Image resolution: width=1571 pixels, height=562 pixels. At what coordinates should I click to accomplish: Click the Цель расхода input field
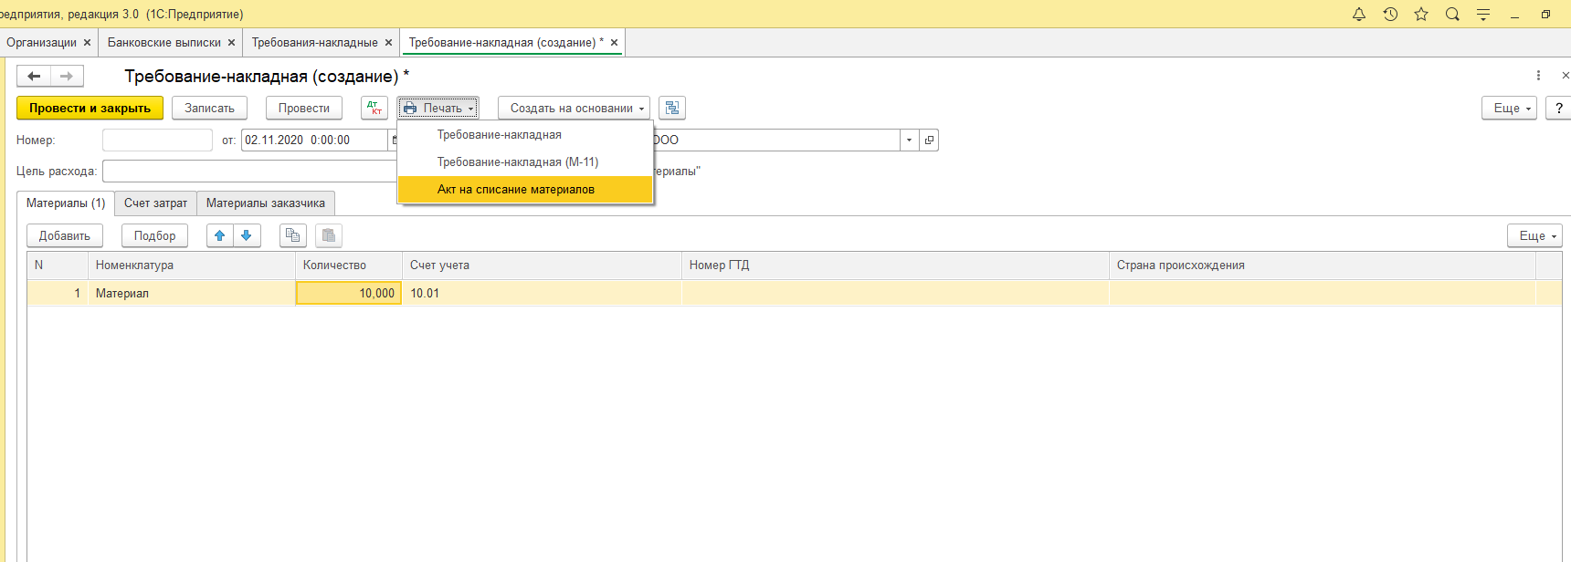pos(249,171)
